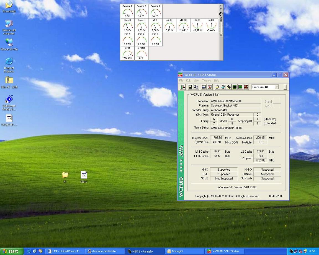
Task: Click the Copy icon in WCPUID toolbar
Action: click(196, 87)
